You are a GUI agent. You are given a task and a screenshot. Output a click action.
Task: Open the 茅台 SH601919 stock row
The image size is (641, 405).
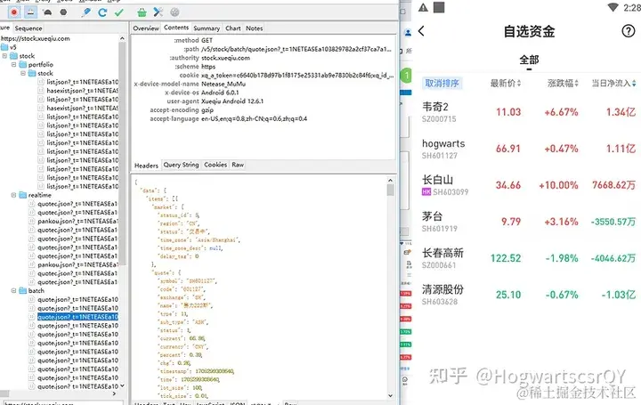(x=529, y=222)
